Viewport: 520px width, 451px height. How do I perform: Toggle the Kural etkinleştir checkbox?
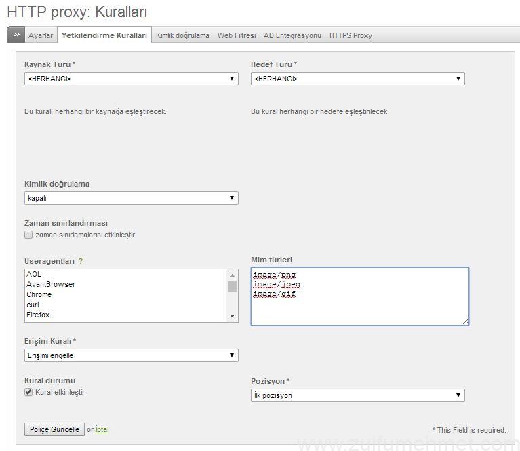coord(28,392)
